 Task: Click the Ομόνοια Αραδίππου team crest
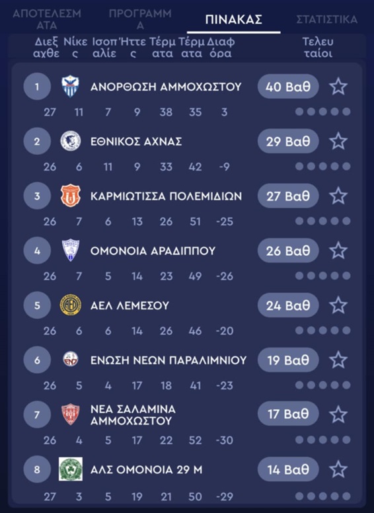tap(70, 251)
